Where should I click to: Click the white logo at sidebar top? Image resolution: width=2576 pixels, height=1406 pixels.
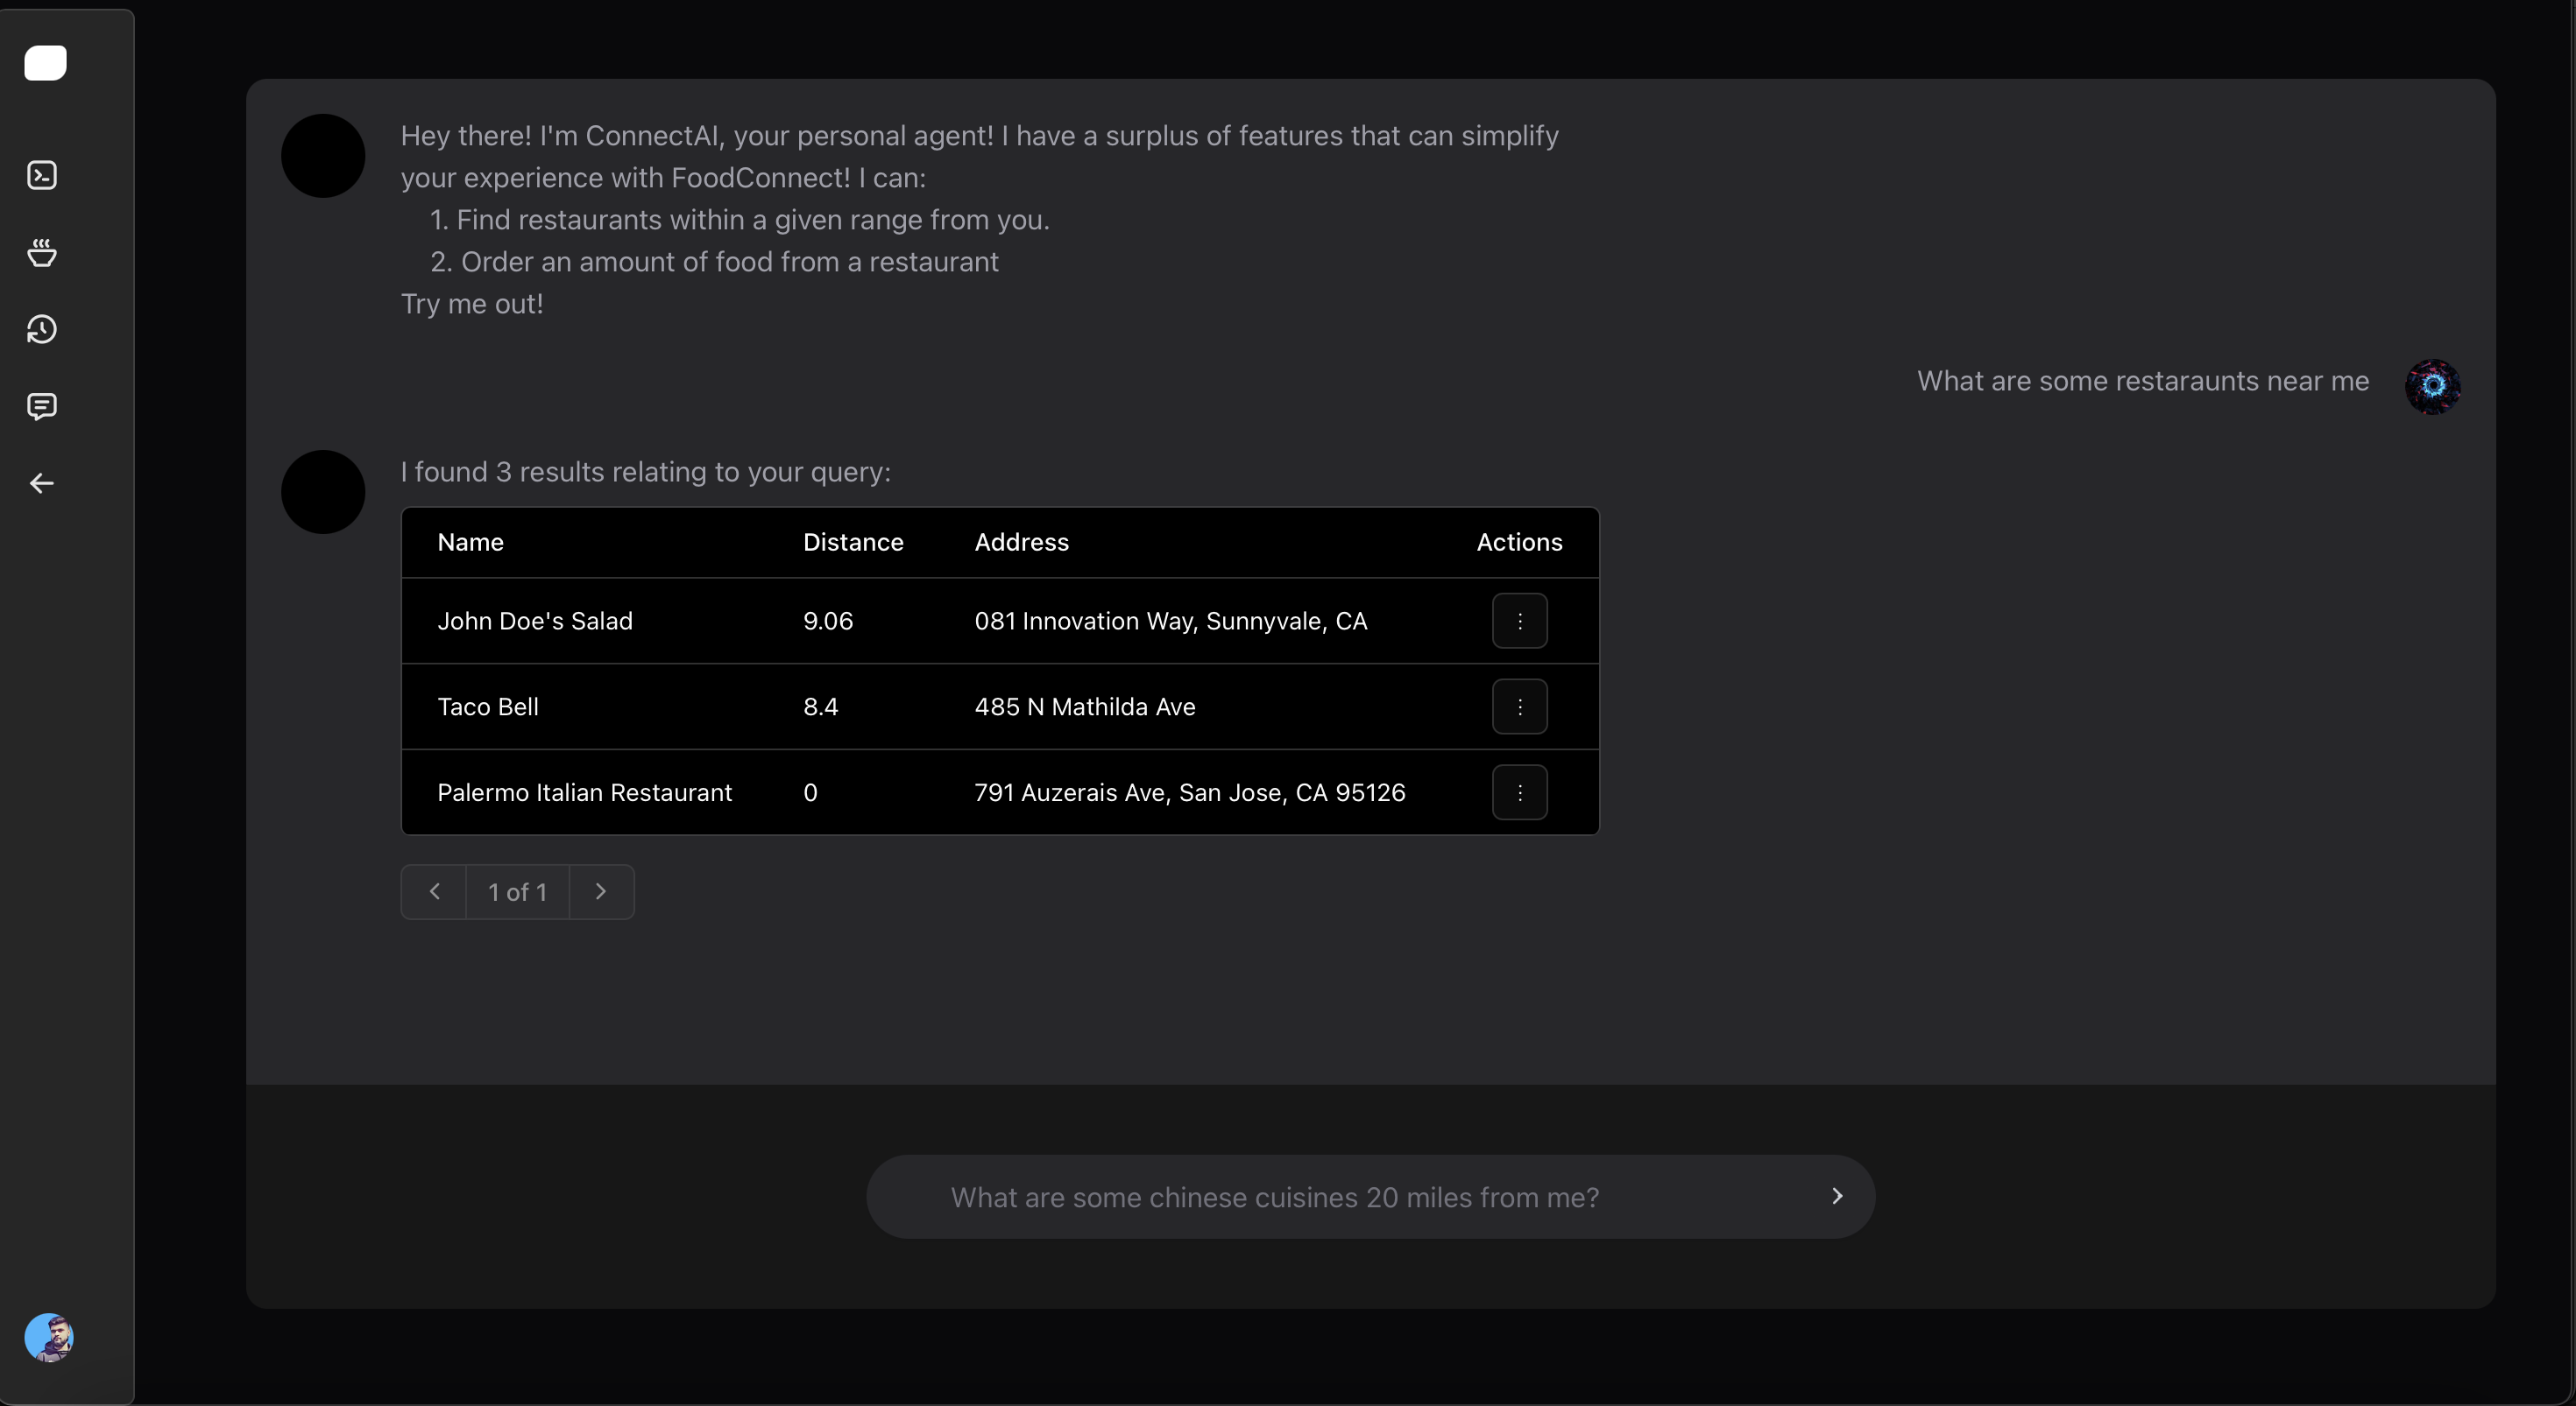(x=45, y=63)
